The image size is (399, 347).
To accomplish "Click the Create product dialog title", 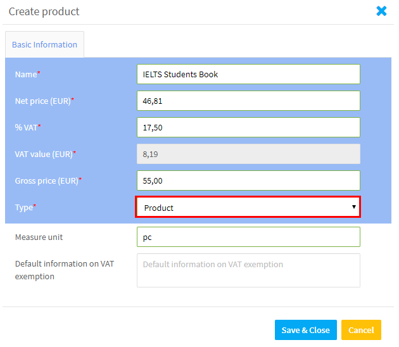I will (x=44, y=11).
